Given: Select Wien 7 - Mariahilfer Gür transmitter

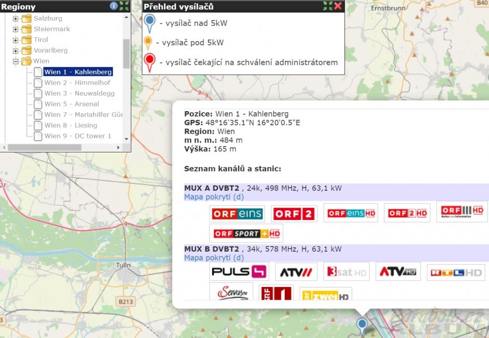Looking at the screenshot, I should pyautogui.click(x=84, y=114).
